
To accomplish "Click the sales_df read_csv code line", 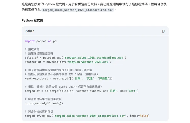I will click(x=75, y=58).
